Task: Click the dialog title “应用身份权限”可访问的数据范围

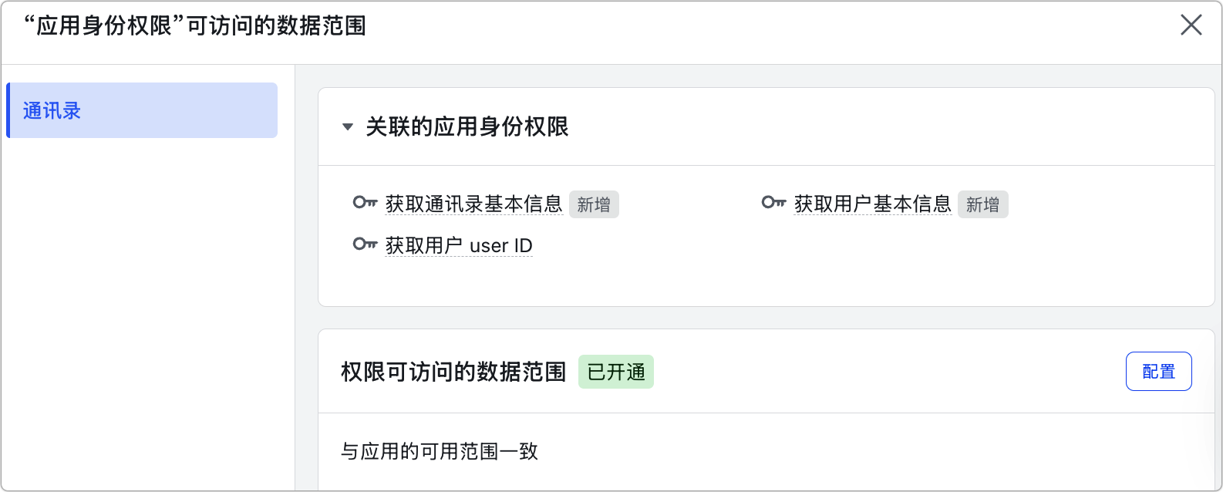Action: (x=194, y=26)
